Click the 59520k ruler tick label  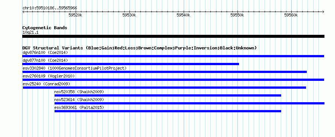75,15
